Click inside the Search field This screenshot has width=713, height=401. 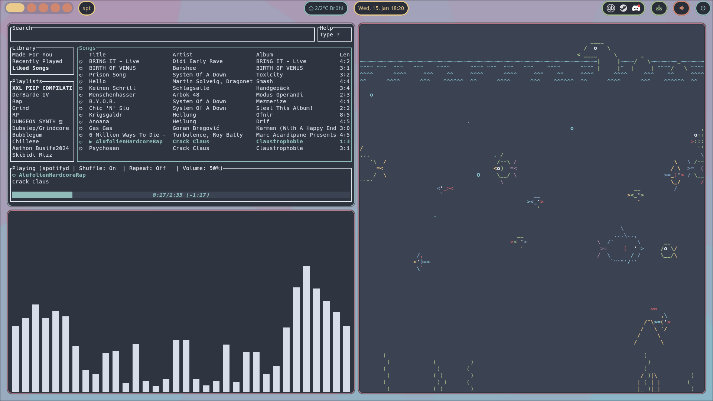tap(162, 34)
